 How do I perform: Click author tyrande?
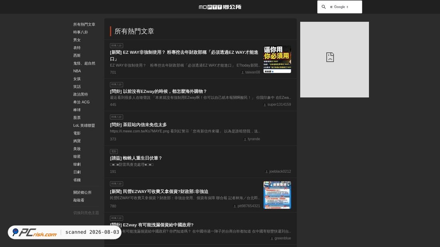[254, 139]
